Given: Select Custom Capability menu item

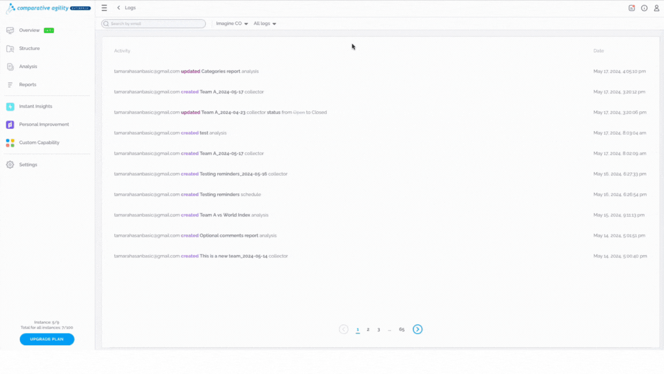Looking at the screenshot, I should (39, 143).
